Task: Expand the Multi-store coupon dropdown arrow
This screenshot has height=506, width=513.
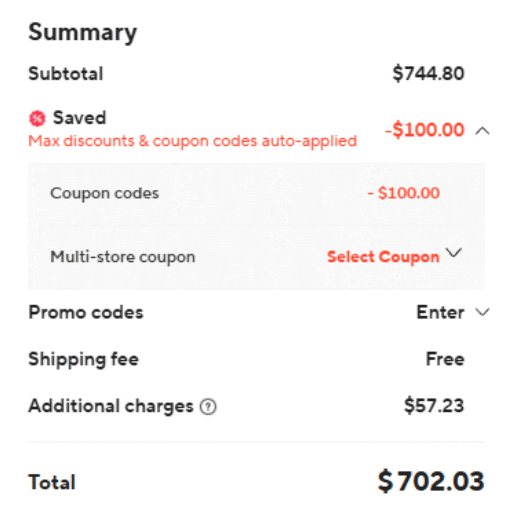Action: tap(454, 254)
